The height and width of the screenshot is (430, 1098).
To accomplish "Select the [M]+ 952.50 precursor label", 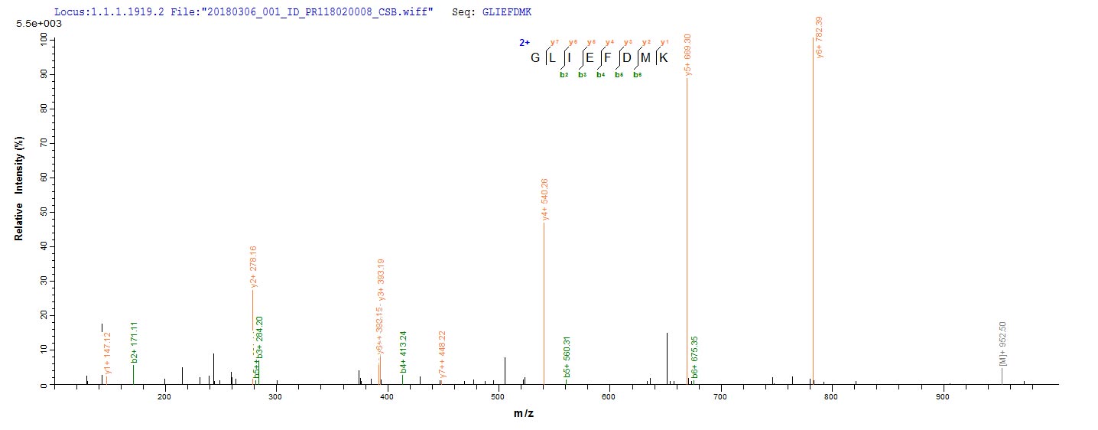I will click(x=1003, y=343).
